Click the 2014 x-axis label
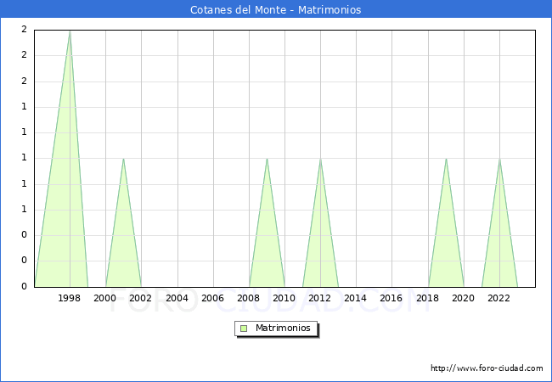The width and height of the screenshot is (552, 382). pos(356,298)
